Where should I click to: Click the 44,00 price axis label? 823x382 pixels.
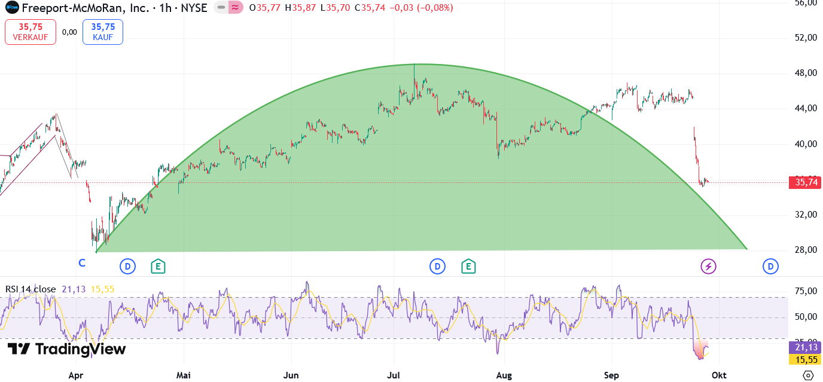click(x=804, y=108)
